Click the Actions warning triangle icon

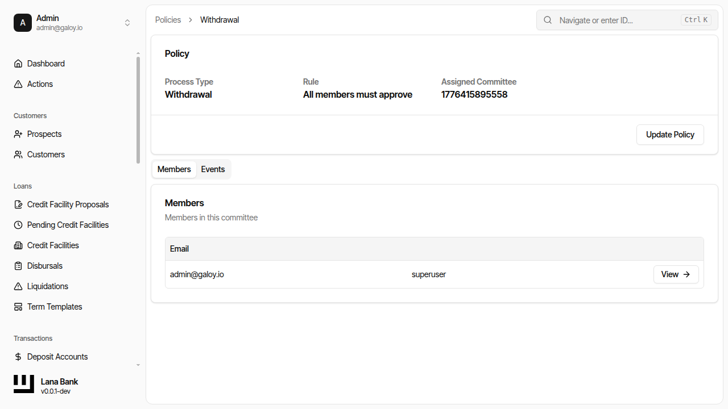point(18,84)
